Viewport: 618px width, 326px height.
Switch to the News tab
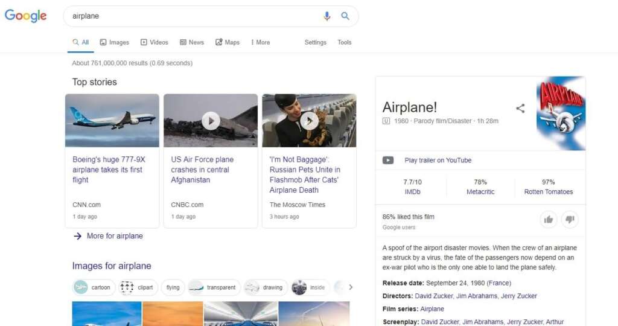tap(192, 42)
